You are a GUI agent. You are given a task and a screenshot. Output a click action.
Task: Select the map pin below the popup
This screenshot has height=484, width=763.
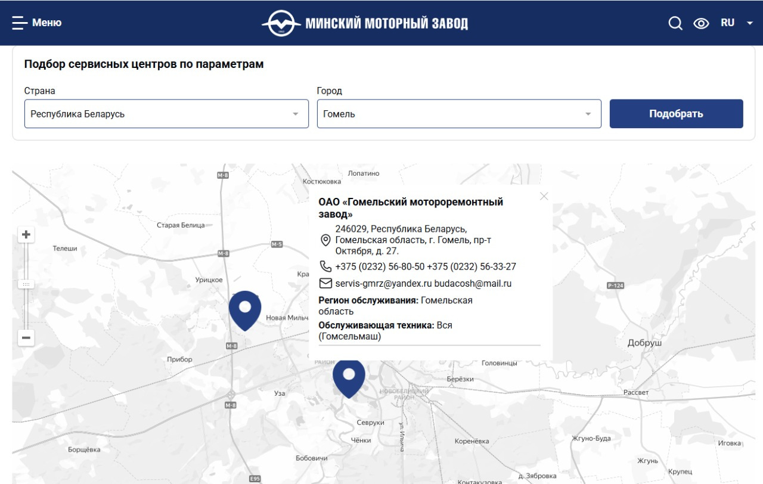click(x=349, y=376)
